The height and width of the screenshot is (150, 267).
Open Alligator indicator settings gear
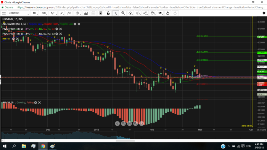coord(75,24)
